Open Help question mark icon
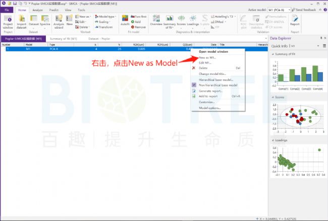Image resolution: width=328 pixels, height=221 pixels. coord(325,10)
